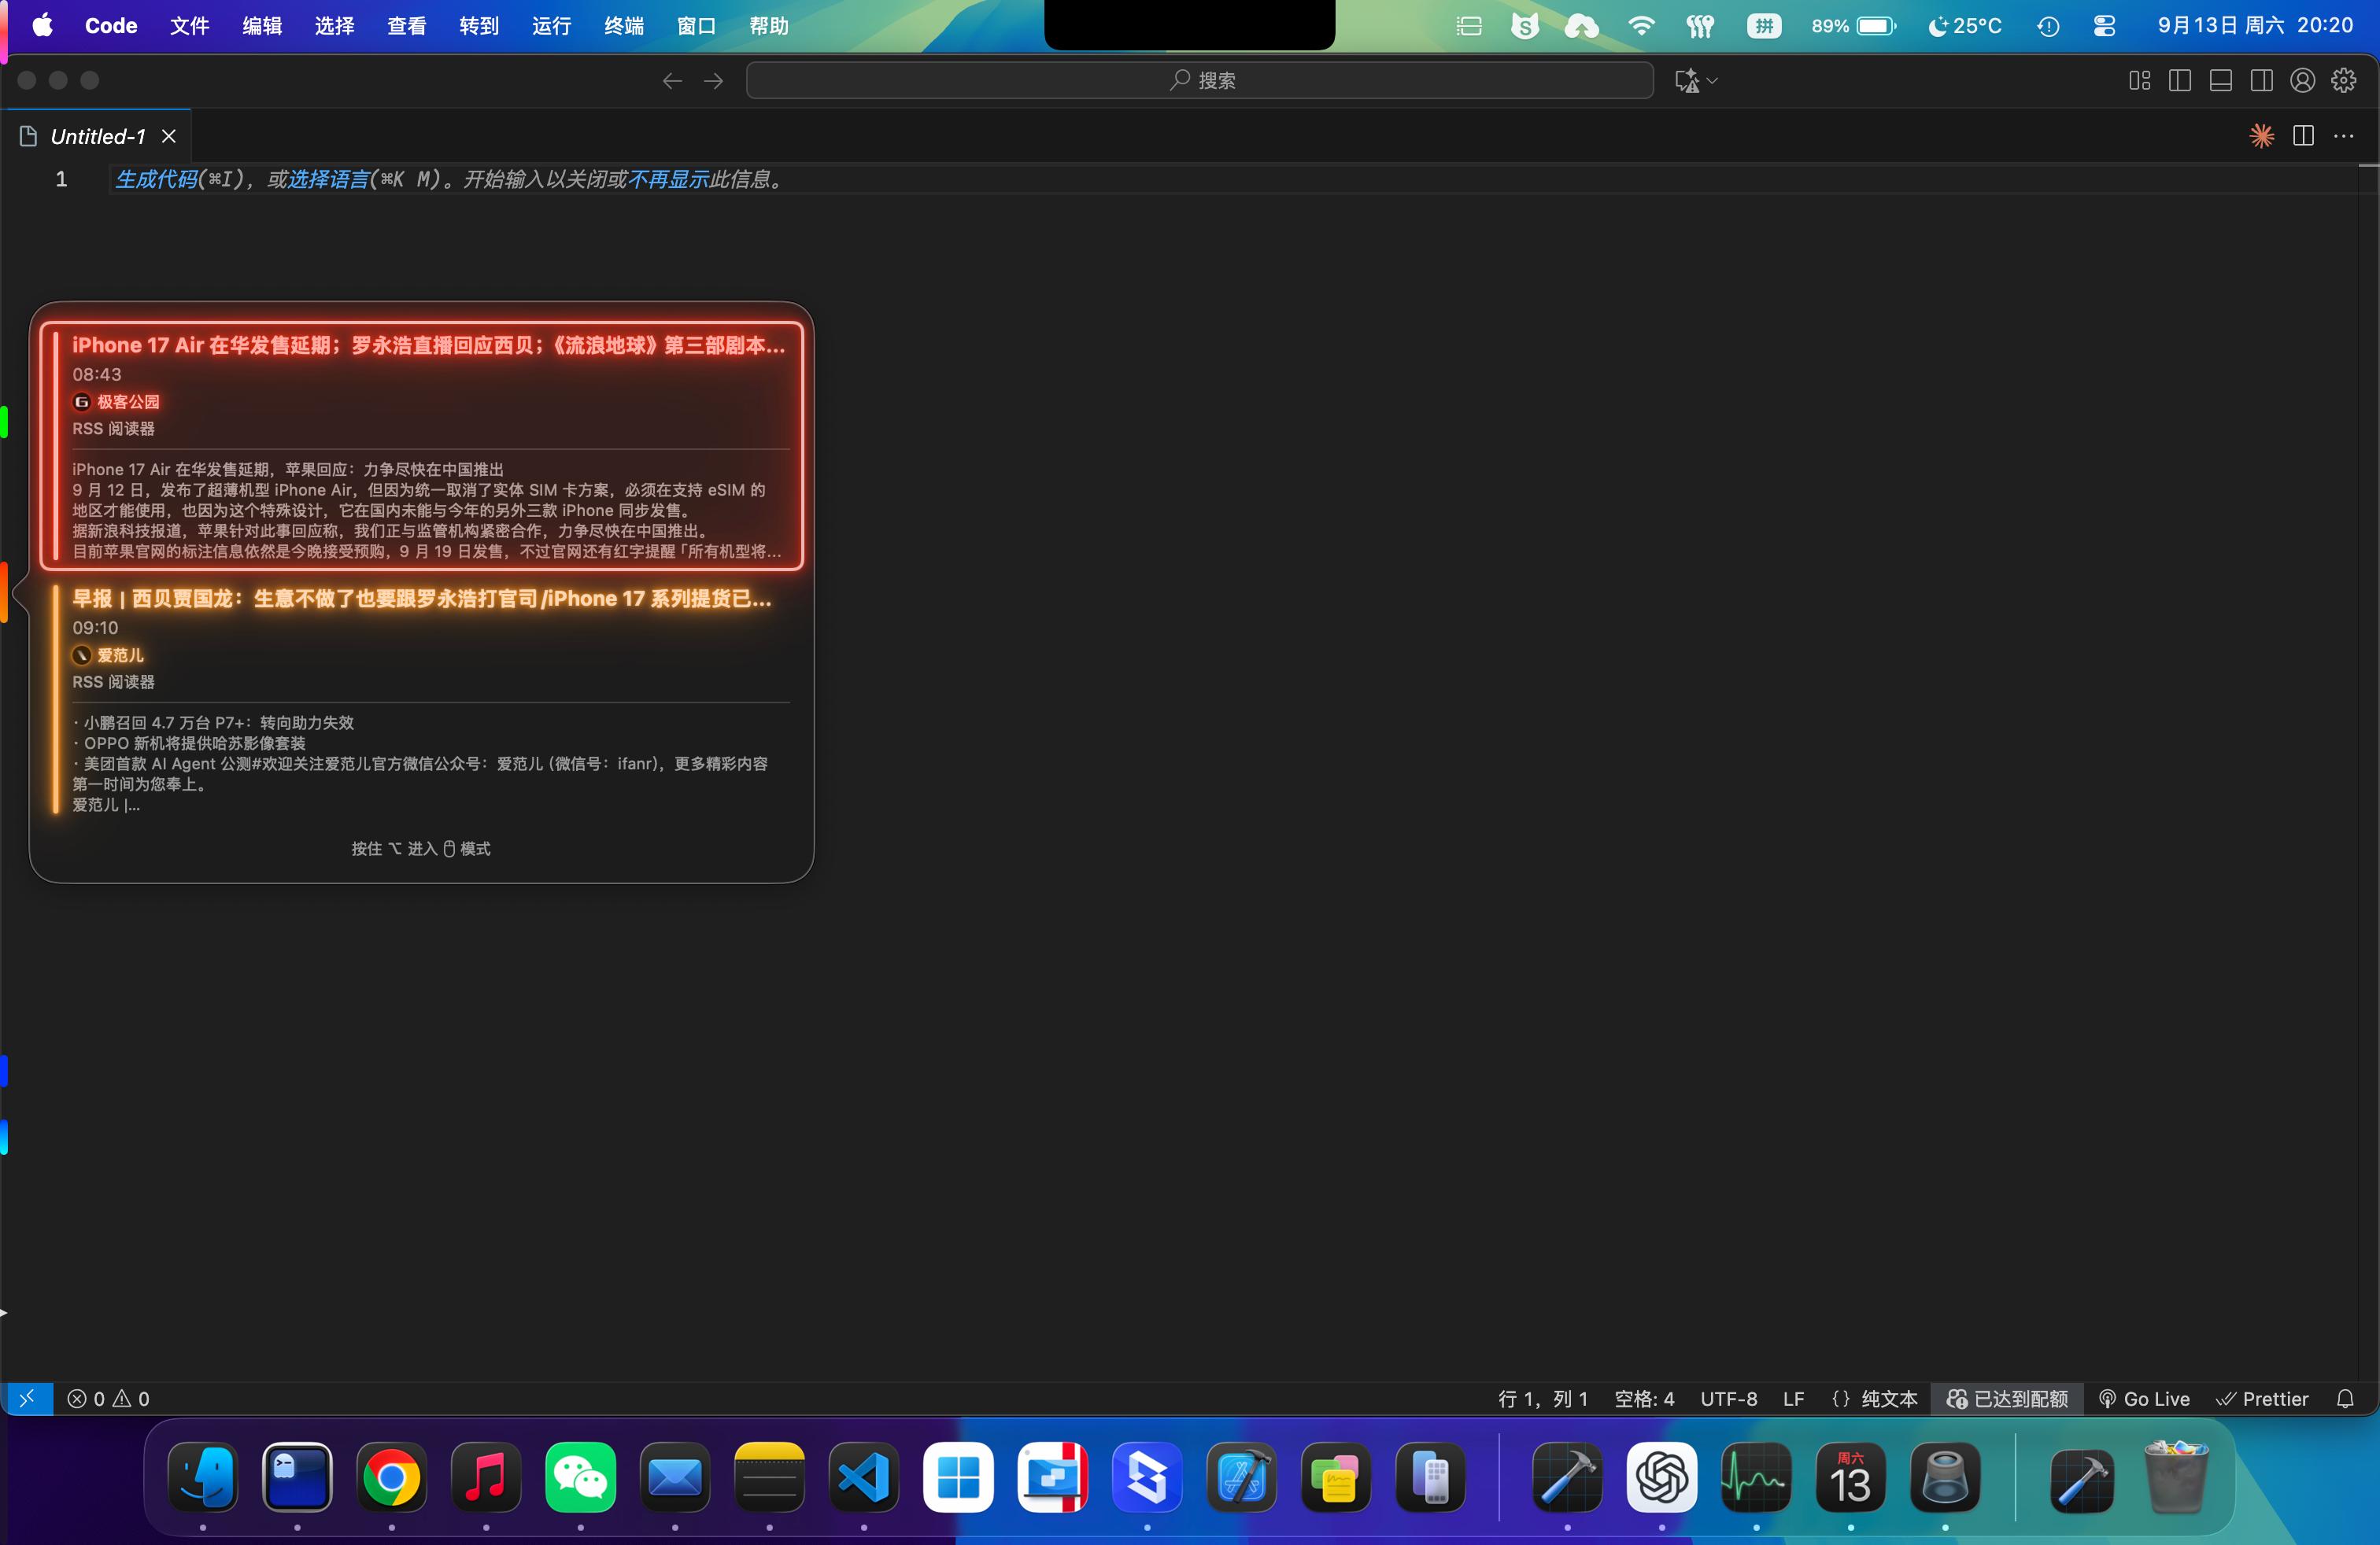
Task: Close the Untitled-1 tab
Action: click(x=169, y=136)
